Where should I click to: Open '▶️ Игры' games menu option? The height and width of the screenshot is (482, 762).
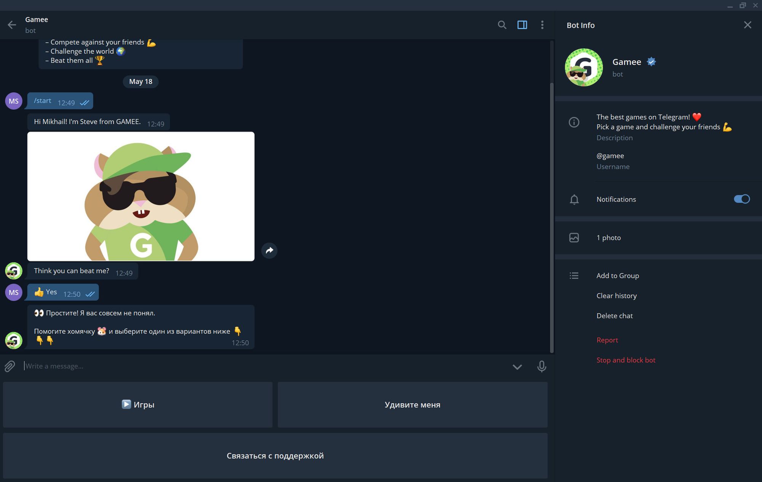coord(138,404)
